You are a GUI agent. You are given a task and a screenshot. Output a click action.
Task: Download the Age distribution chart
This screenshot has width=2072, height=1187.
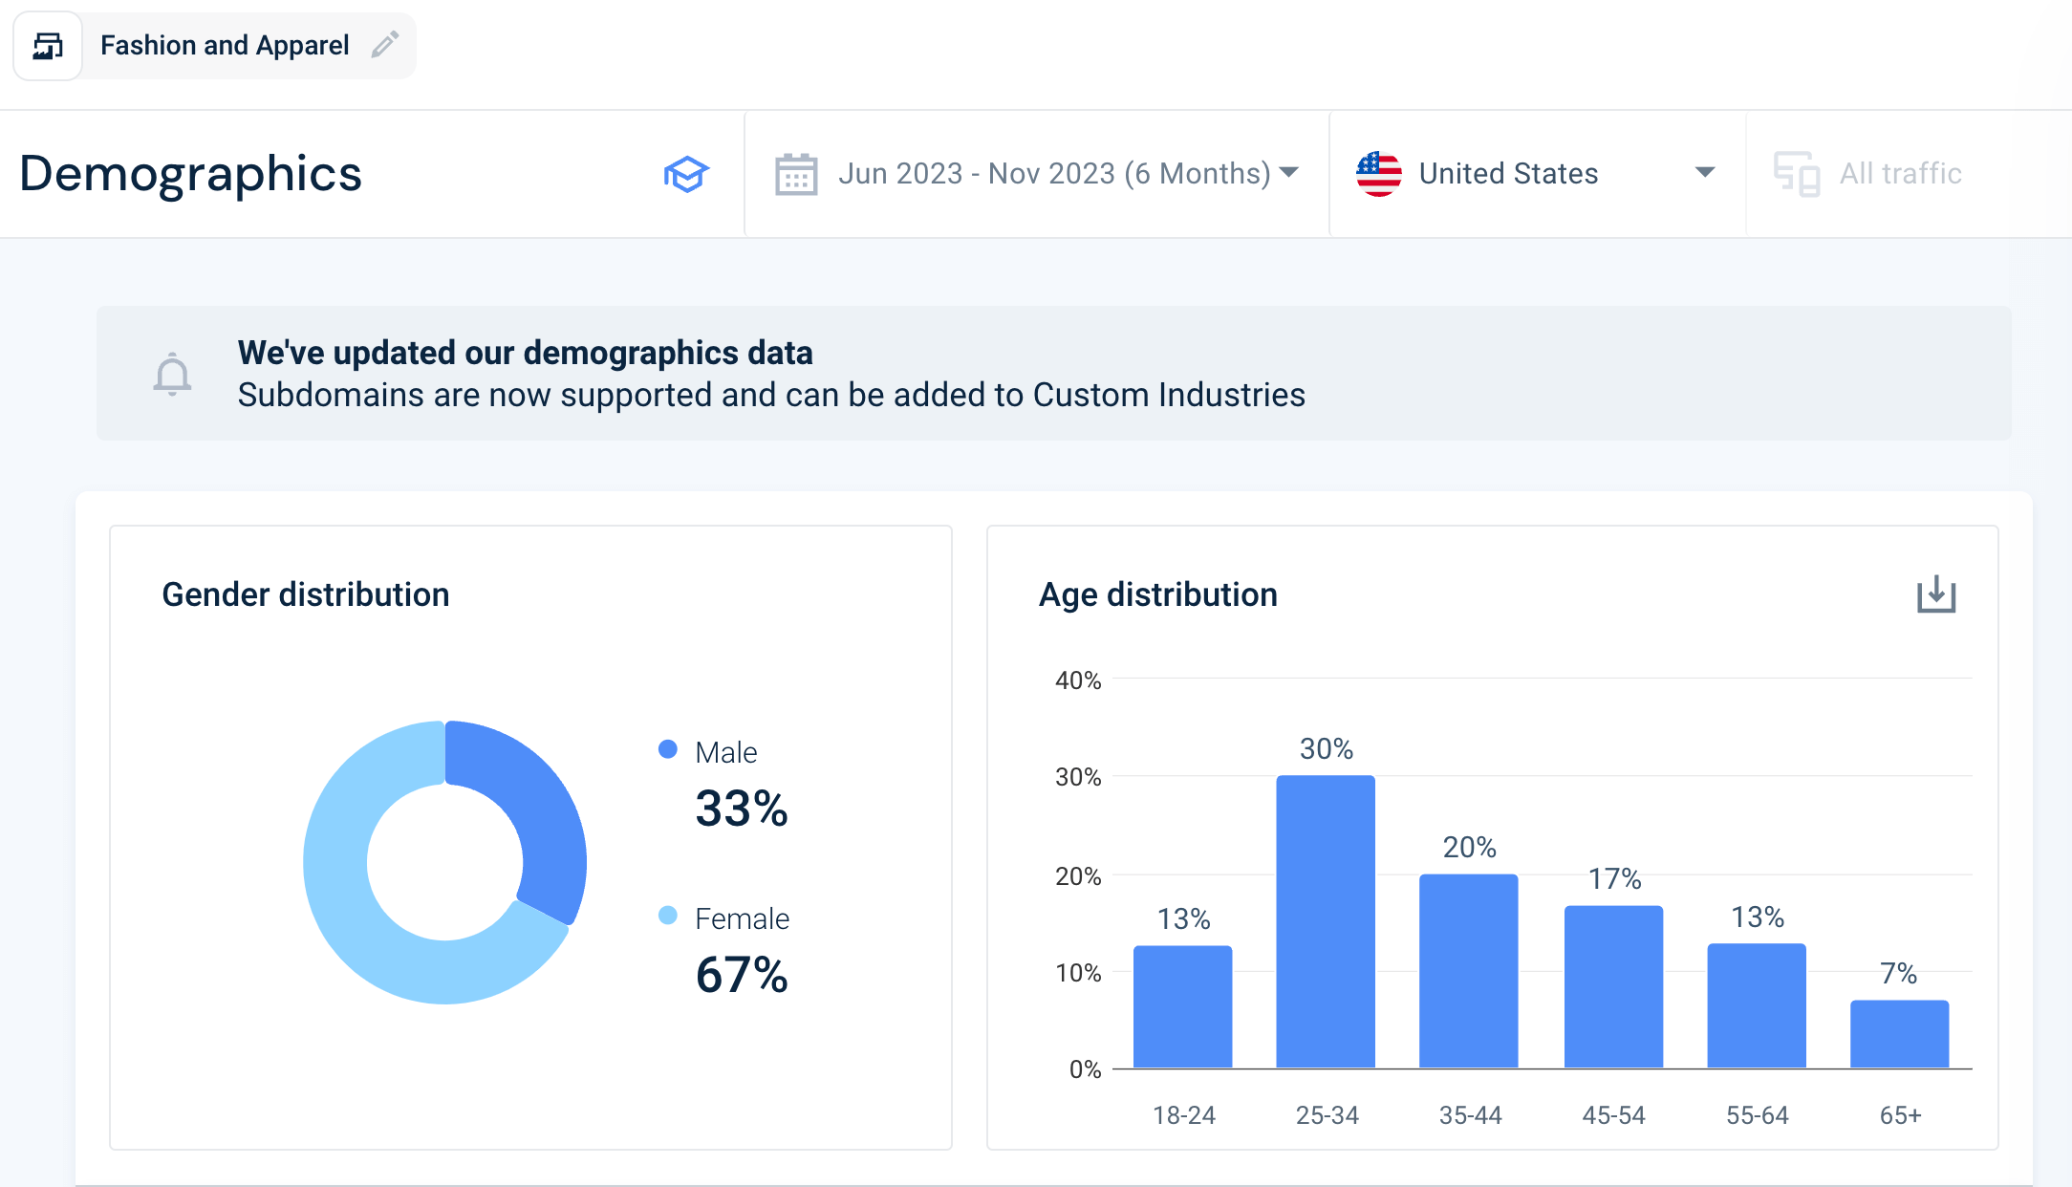point(1936,594)
